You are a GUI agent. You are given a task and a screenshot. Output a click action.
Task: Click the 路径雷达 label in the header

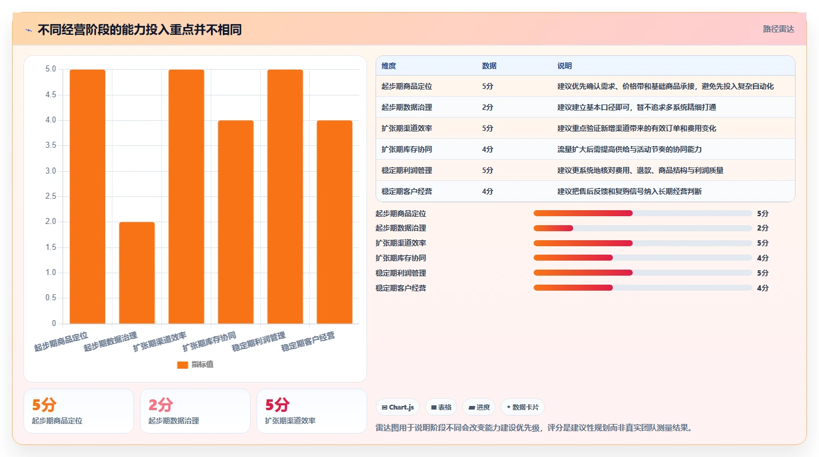pos(779,29)
